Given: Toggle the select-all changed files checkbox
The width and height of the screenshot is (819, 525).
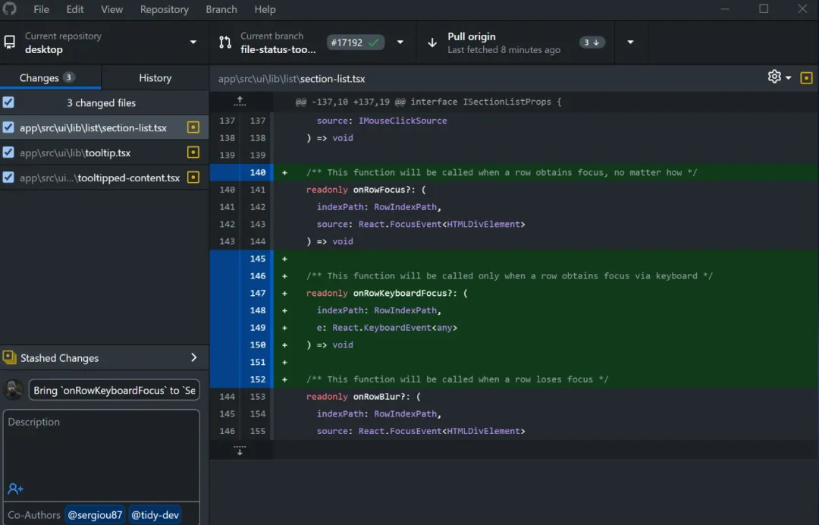Looking at the screenshot, I should tap(8, 102).
